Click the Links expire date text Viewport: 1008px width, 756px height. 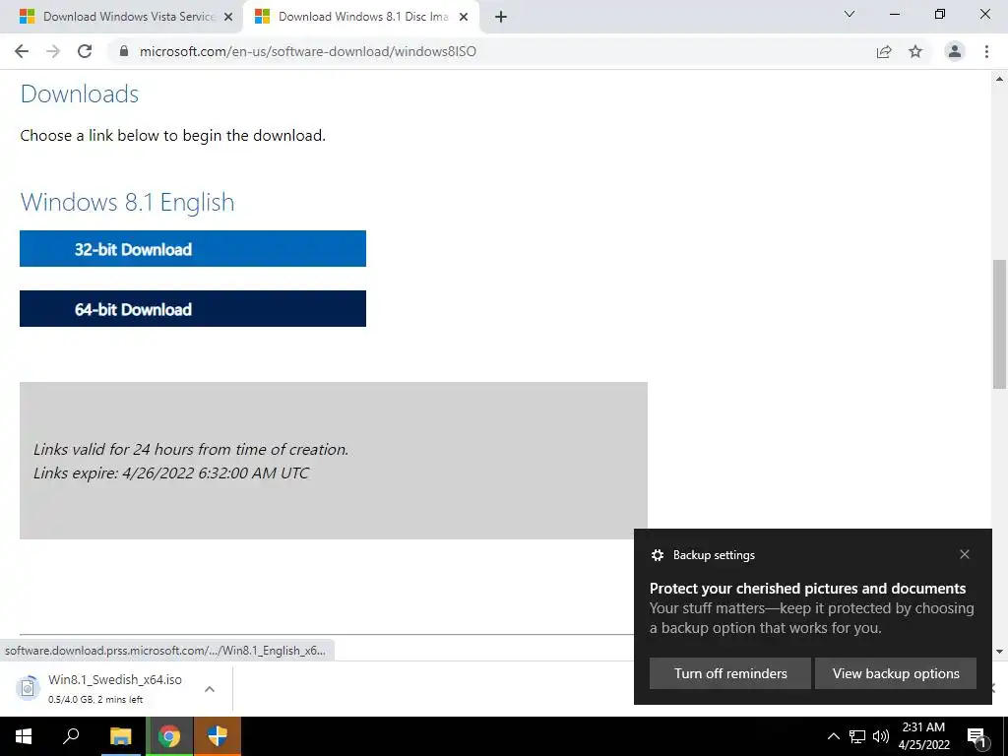(x=171, y=473)
